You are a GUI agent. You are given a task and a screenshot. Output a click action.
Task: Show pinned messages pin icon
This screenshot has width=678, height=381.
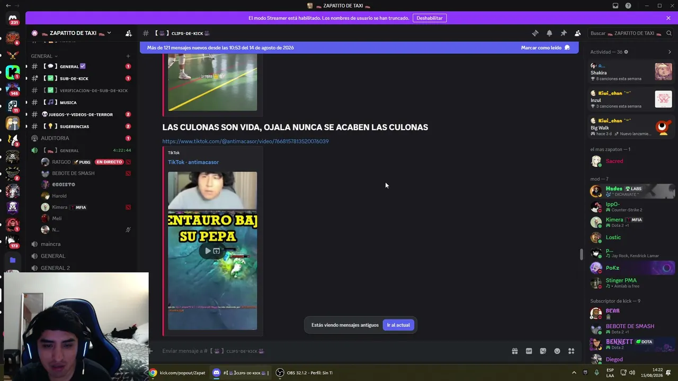tap(564, 33)
